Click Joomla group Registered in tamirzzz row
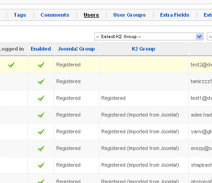Screen dimensions: 212x183 tap(68, 81)
